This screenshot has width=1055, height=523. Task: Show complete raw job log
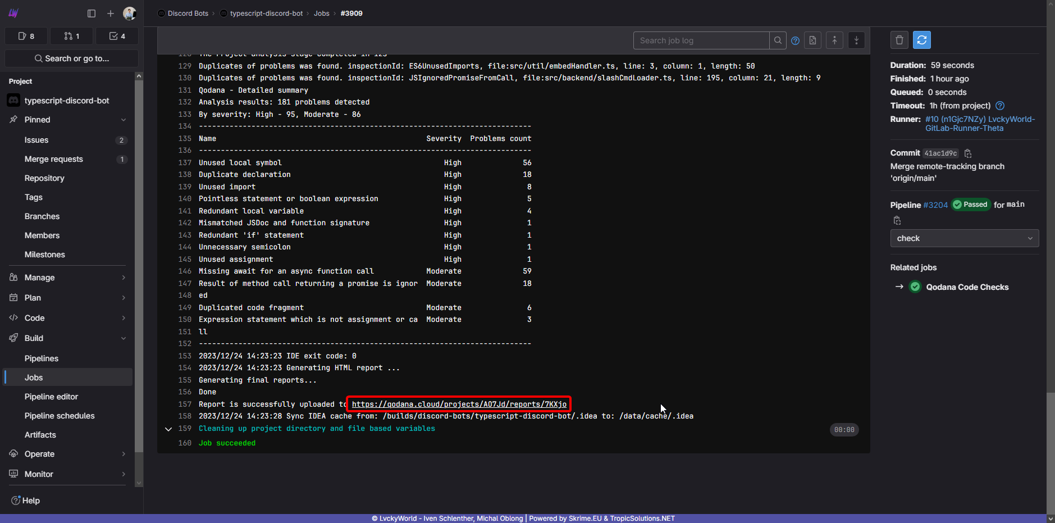point(812,40)
